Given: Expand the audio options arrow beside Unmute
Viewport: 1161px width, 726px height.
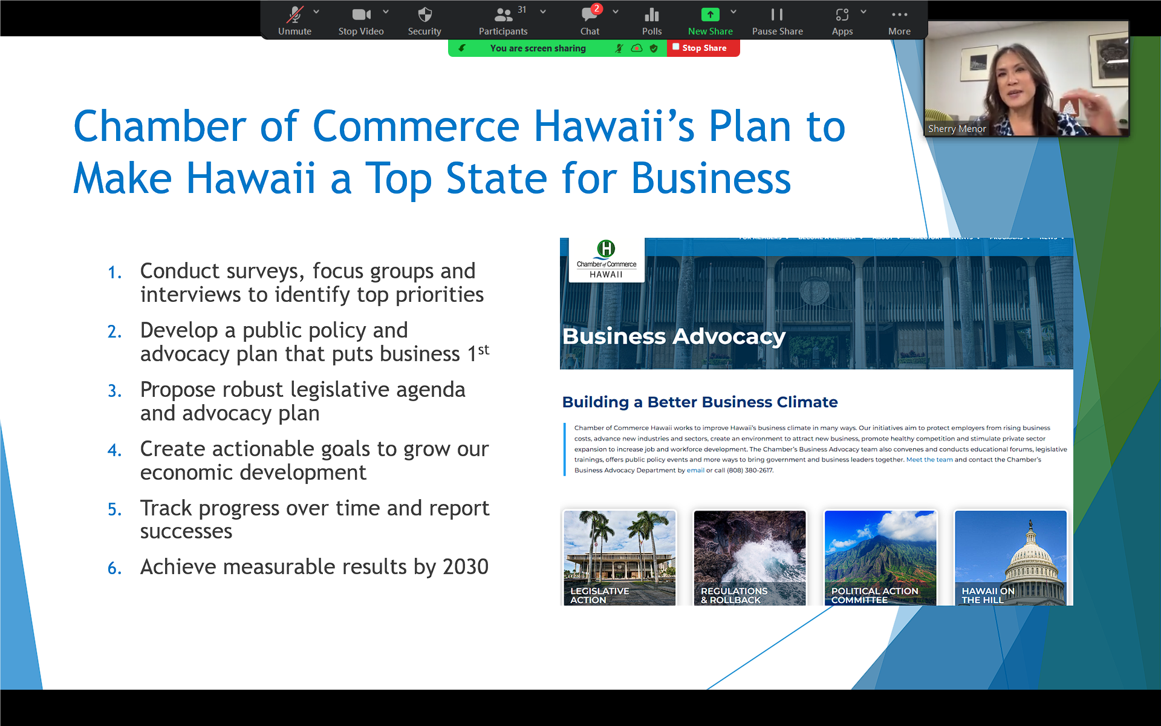Looking at the screenshot, I should tap(316, 11).
